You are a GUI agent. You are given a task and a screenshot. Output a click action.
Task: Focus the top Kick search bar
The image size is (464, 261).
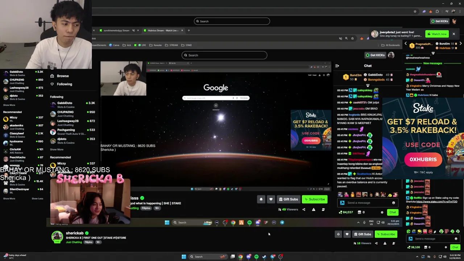click(232, 21)
